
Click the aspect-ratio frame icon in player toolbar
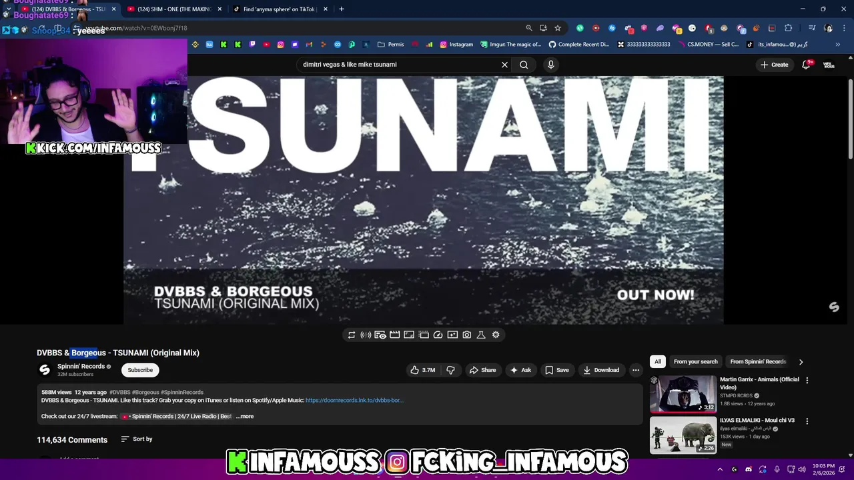409,335
